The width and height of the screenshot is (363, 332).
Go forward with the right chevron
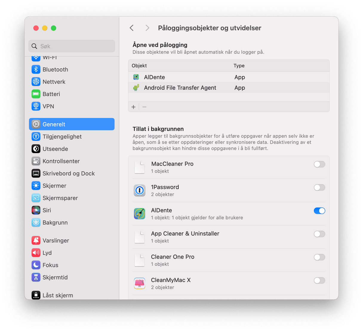click(x=147, y=28)
